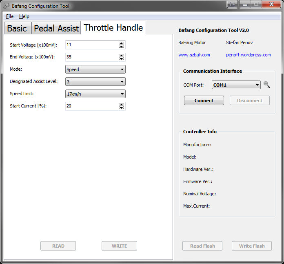Visit the www.szbaf.com link
Image resolution: width=284 pixels, height=264 pixels.
[x=194, y=55]
